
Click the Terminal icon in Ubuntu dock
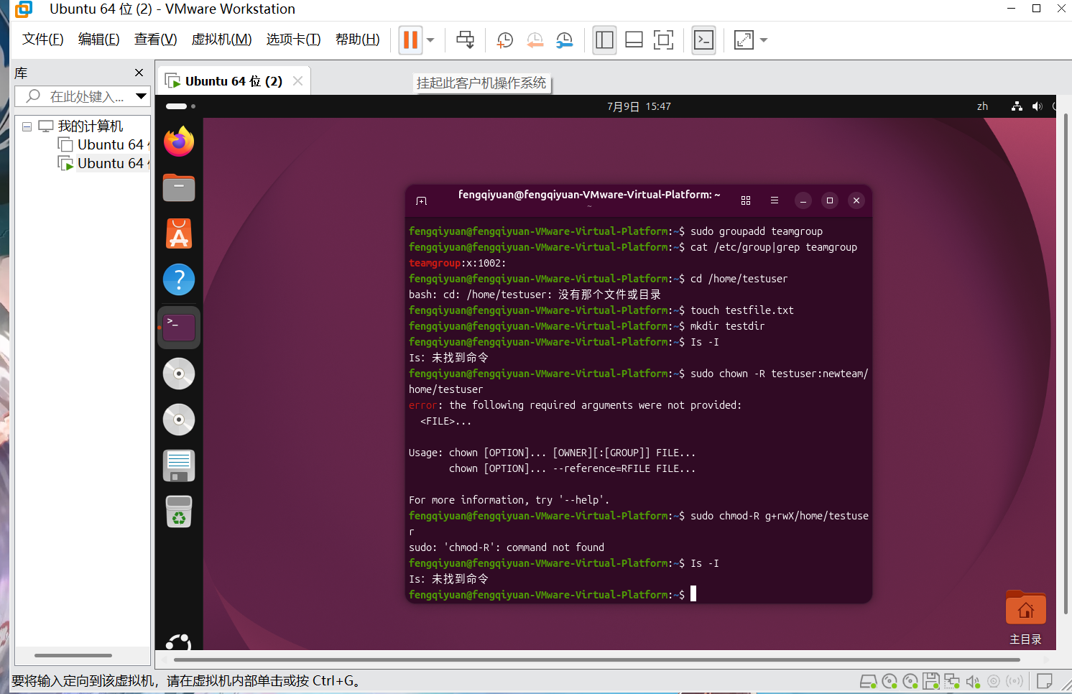tap(179, 328)
